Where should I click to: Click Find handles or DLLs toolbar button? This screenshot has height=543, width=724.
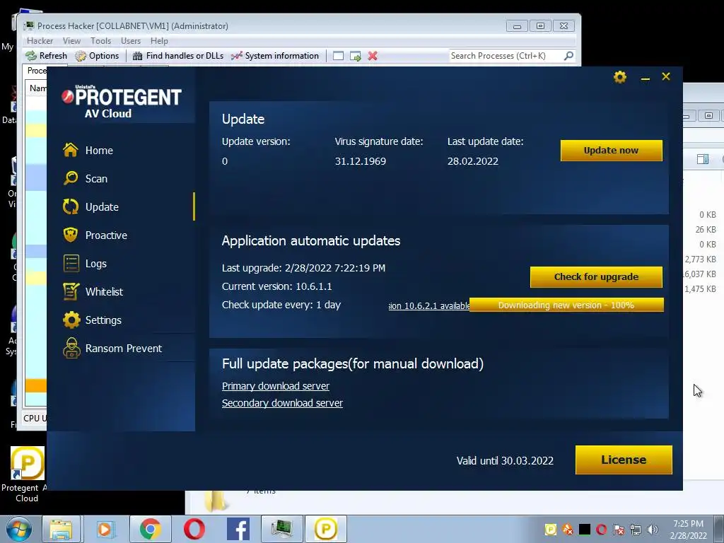click(x=177, y=56)
